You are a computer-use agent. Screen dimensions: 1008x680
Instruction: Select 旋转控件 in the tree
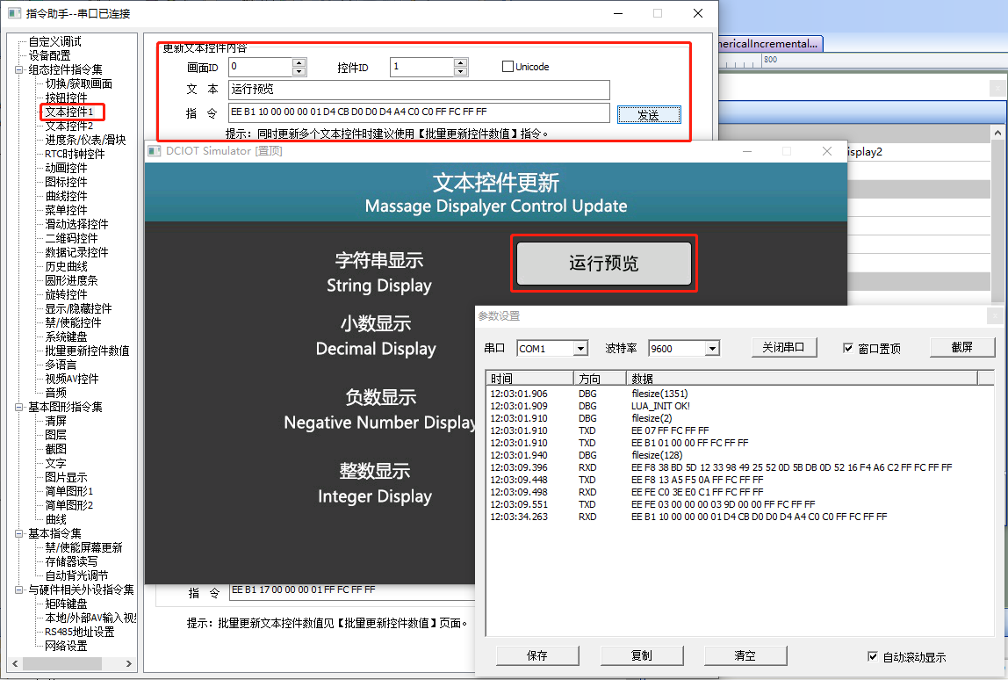pyautogui.click(x=66, y=294)
